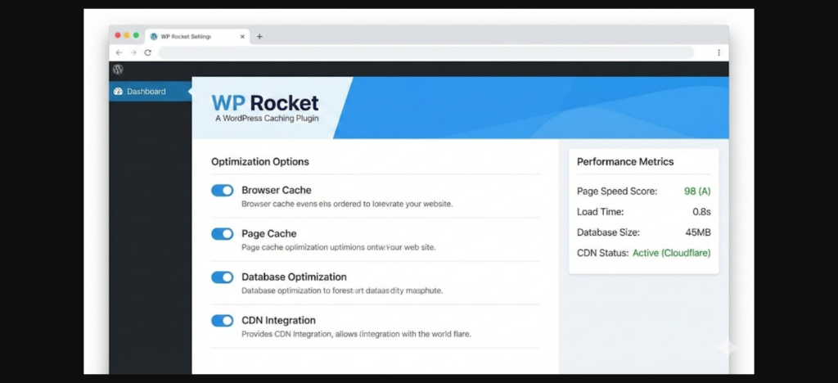The image size is (838, 383).
Task: Open Dashboard in the sidebar menu
Action: pyautogui.click(x=151, y=92)
